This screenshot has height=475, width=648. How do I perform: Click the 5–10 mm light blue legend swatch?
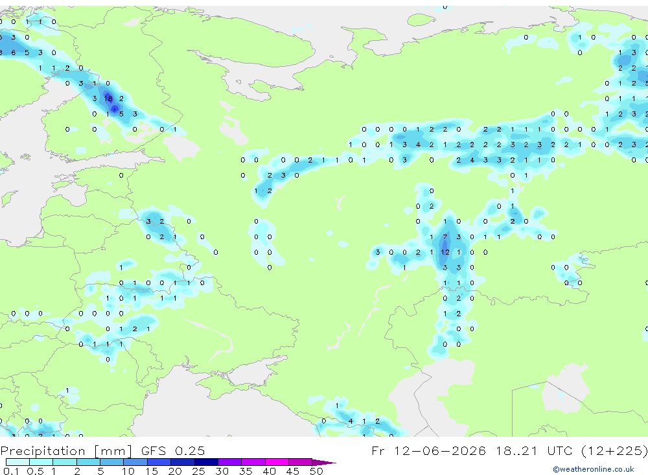tap(111, 462)
